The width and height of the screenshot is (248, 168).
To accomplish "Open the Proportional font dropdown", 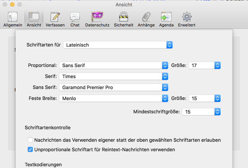I will click(114, 65).
